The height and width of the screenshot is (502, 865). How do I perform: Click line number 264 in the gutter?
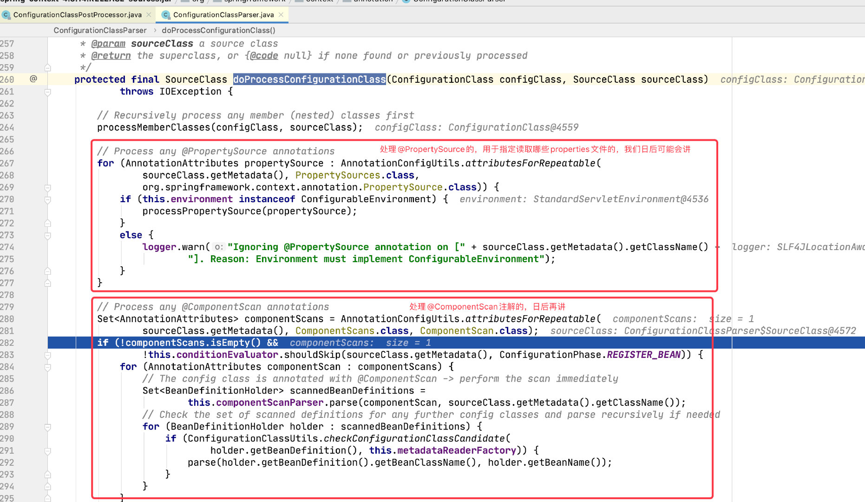point(7,127)
